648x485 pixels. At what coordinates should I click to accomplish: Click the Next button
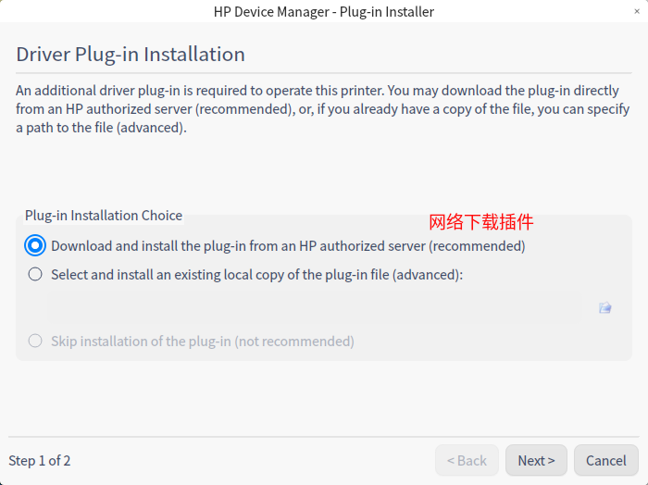coord(536,460)
